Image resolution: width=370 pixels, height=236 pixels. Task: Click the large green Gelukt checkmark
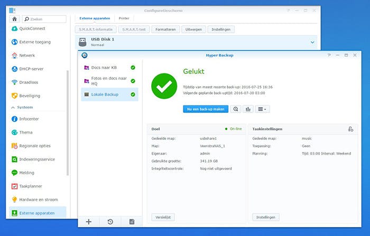164,86
